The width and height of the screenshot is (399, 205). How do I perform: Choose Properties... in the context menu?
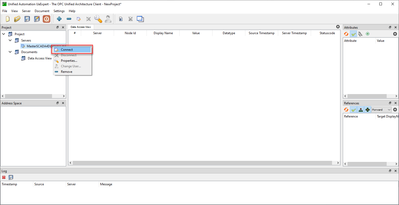[69, 61]
